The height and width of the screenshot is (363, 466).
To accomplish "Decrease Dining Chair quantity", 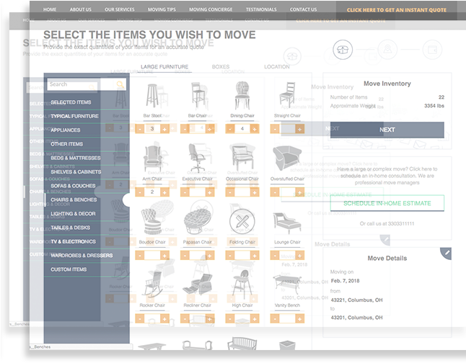I will (x=229, y=129).
